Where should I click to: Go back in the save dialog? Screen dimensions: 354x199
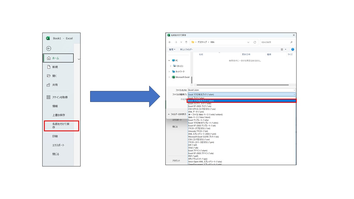pos(170,42)
